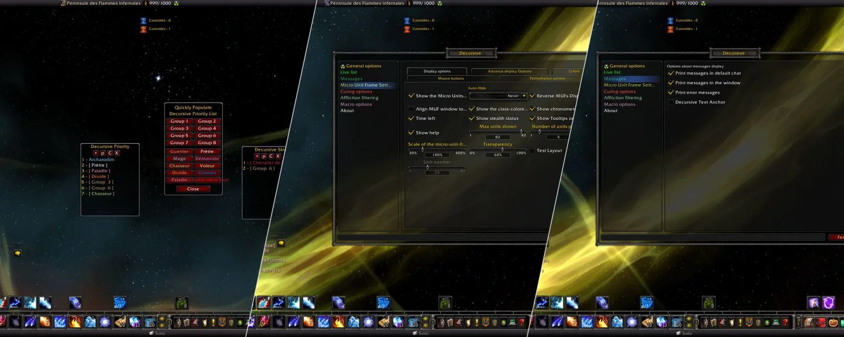Click the 'p' populate button in Decursive Priority list

point(103,153)
